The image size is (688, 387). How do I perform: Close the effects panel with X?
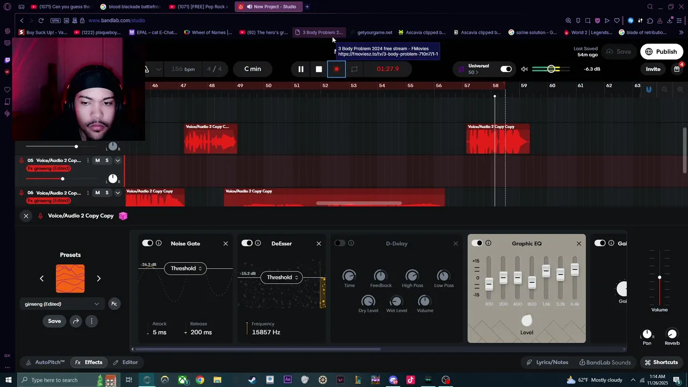(x=26, y=216)
